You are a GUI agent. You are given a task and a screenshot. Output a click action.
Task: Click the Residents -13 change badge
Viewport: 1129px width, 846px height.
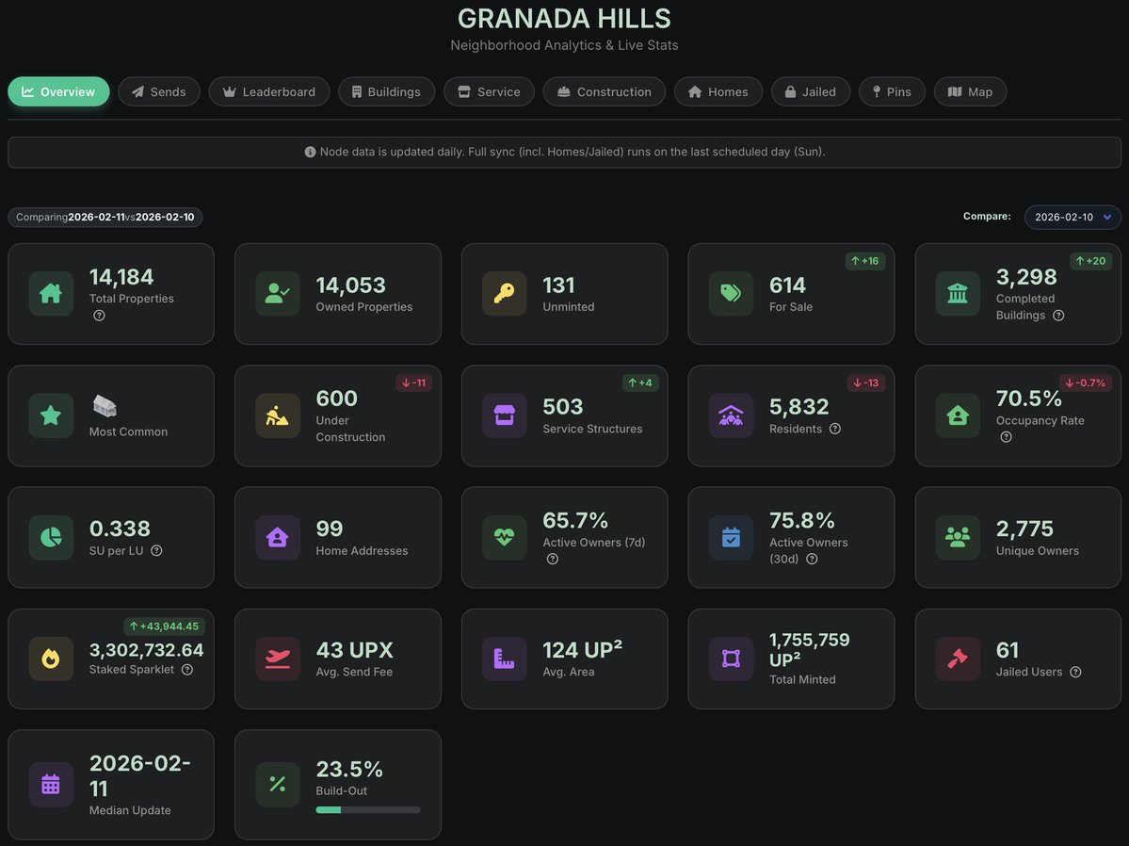point(866,382)
